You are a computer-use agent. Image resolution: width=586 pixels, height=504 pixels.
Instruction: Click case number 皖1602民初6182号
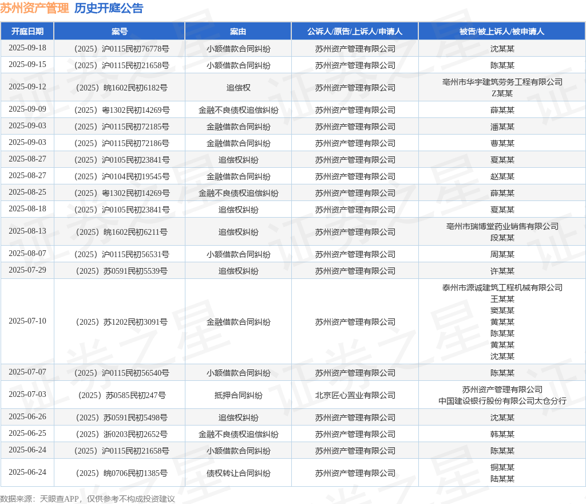[x=122, y=88]
